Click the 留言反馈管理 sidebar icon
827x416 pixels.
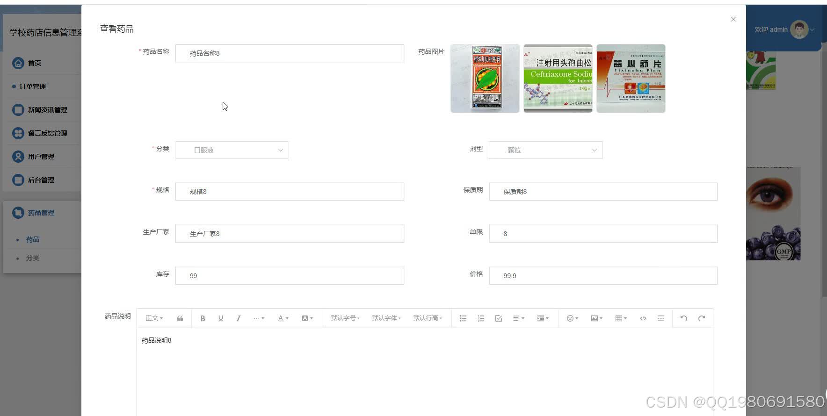click(x=18, y=133)
